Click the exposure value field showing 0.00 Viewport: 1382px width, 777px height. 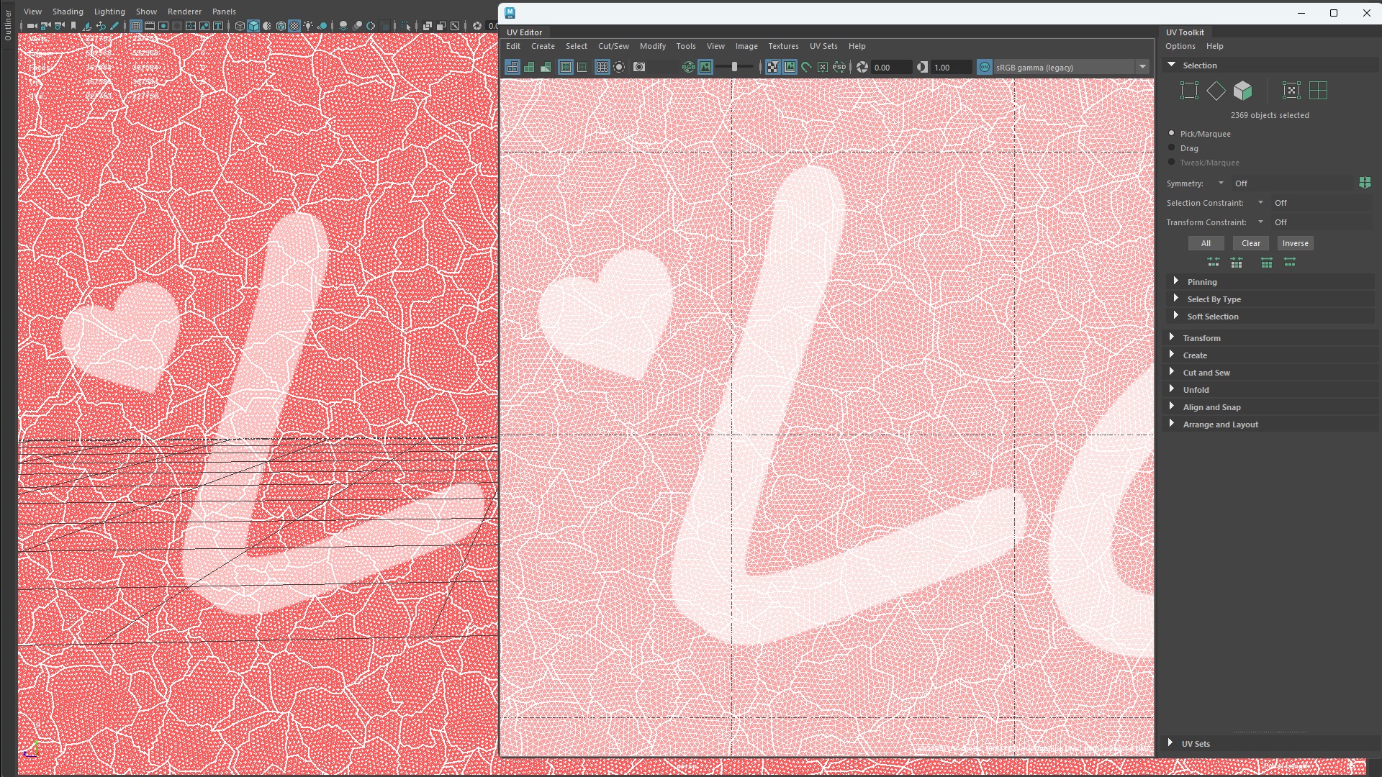[x=890, y=68]
